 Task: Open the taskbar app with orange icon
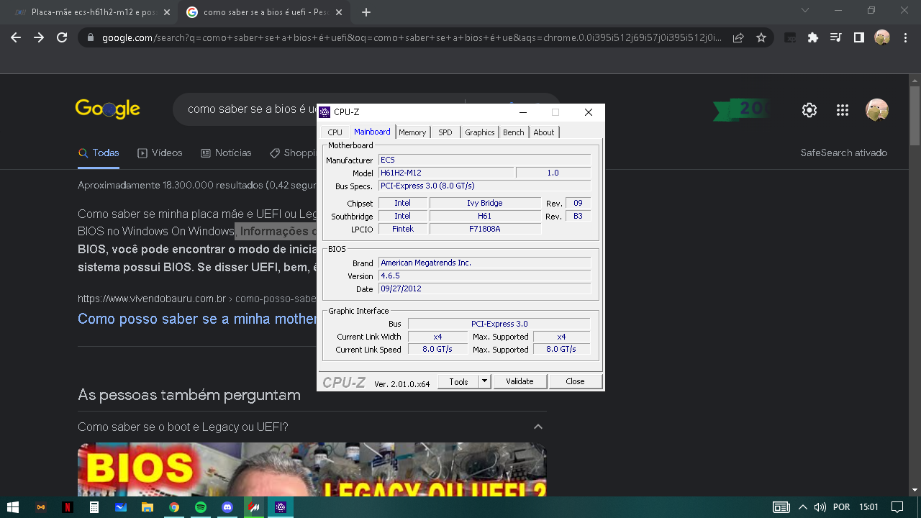40,507
